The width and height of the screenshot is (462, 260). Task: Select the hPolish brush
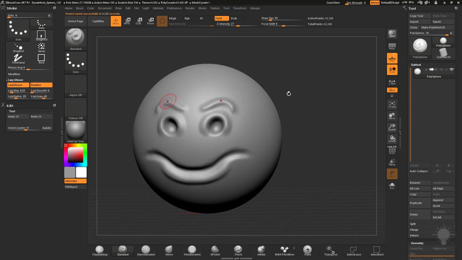pos(215,251)
